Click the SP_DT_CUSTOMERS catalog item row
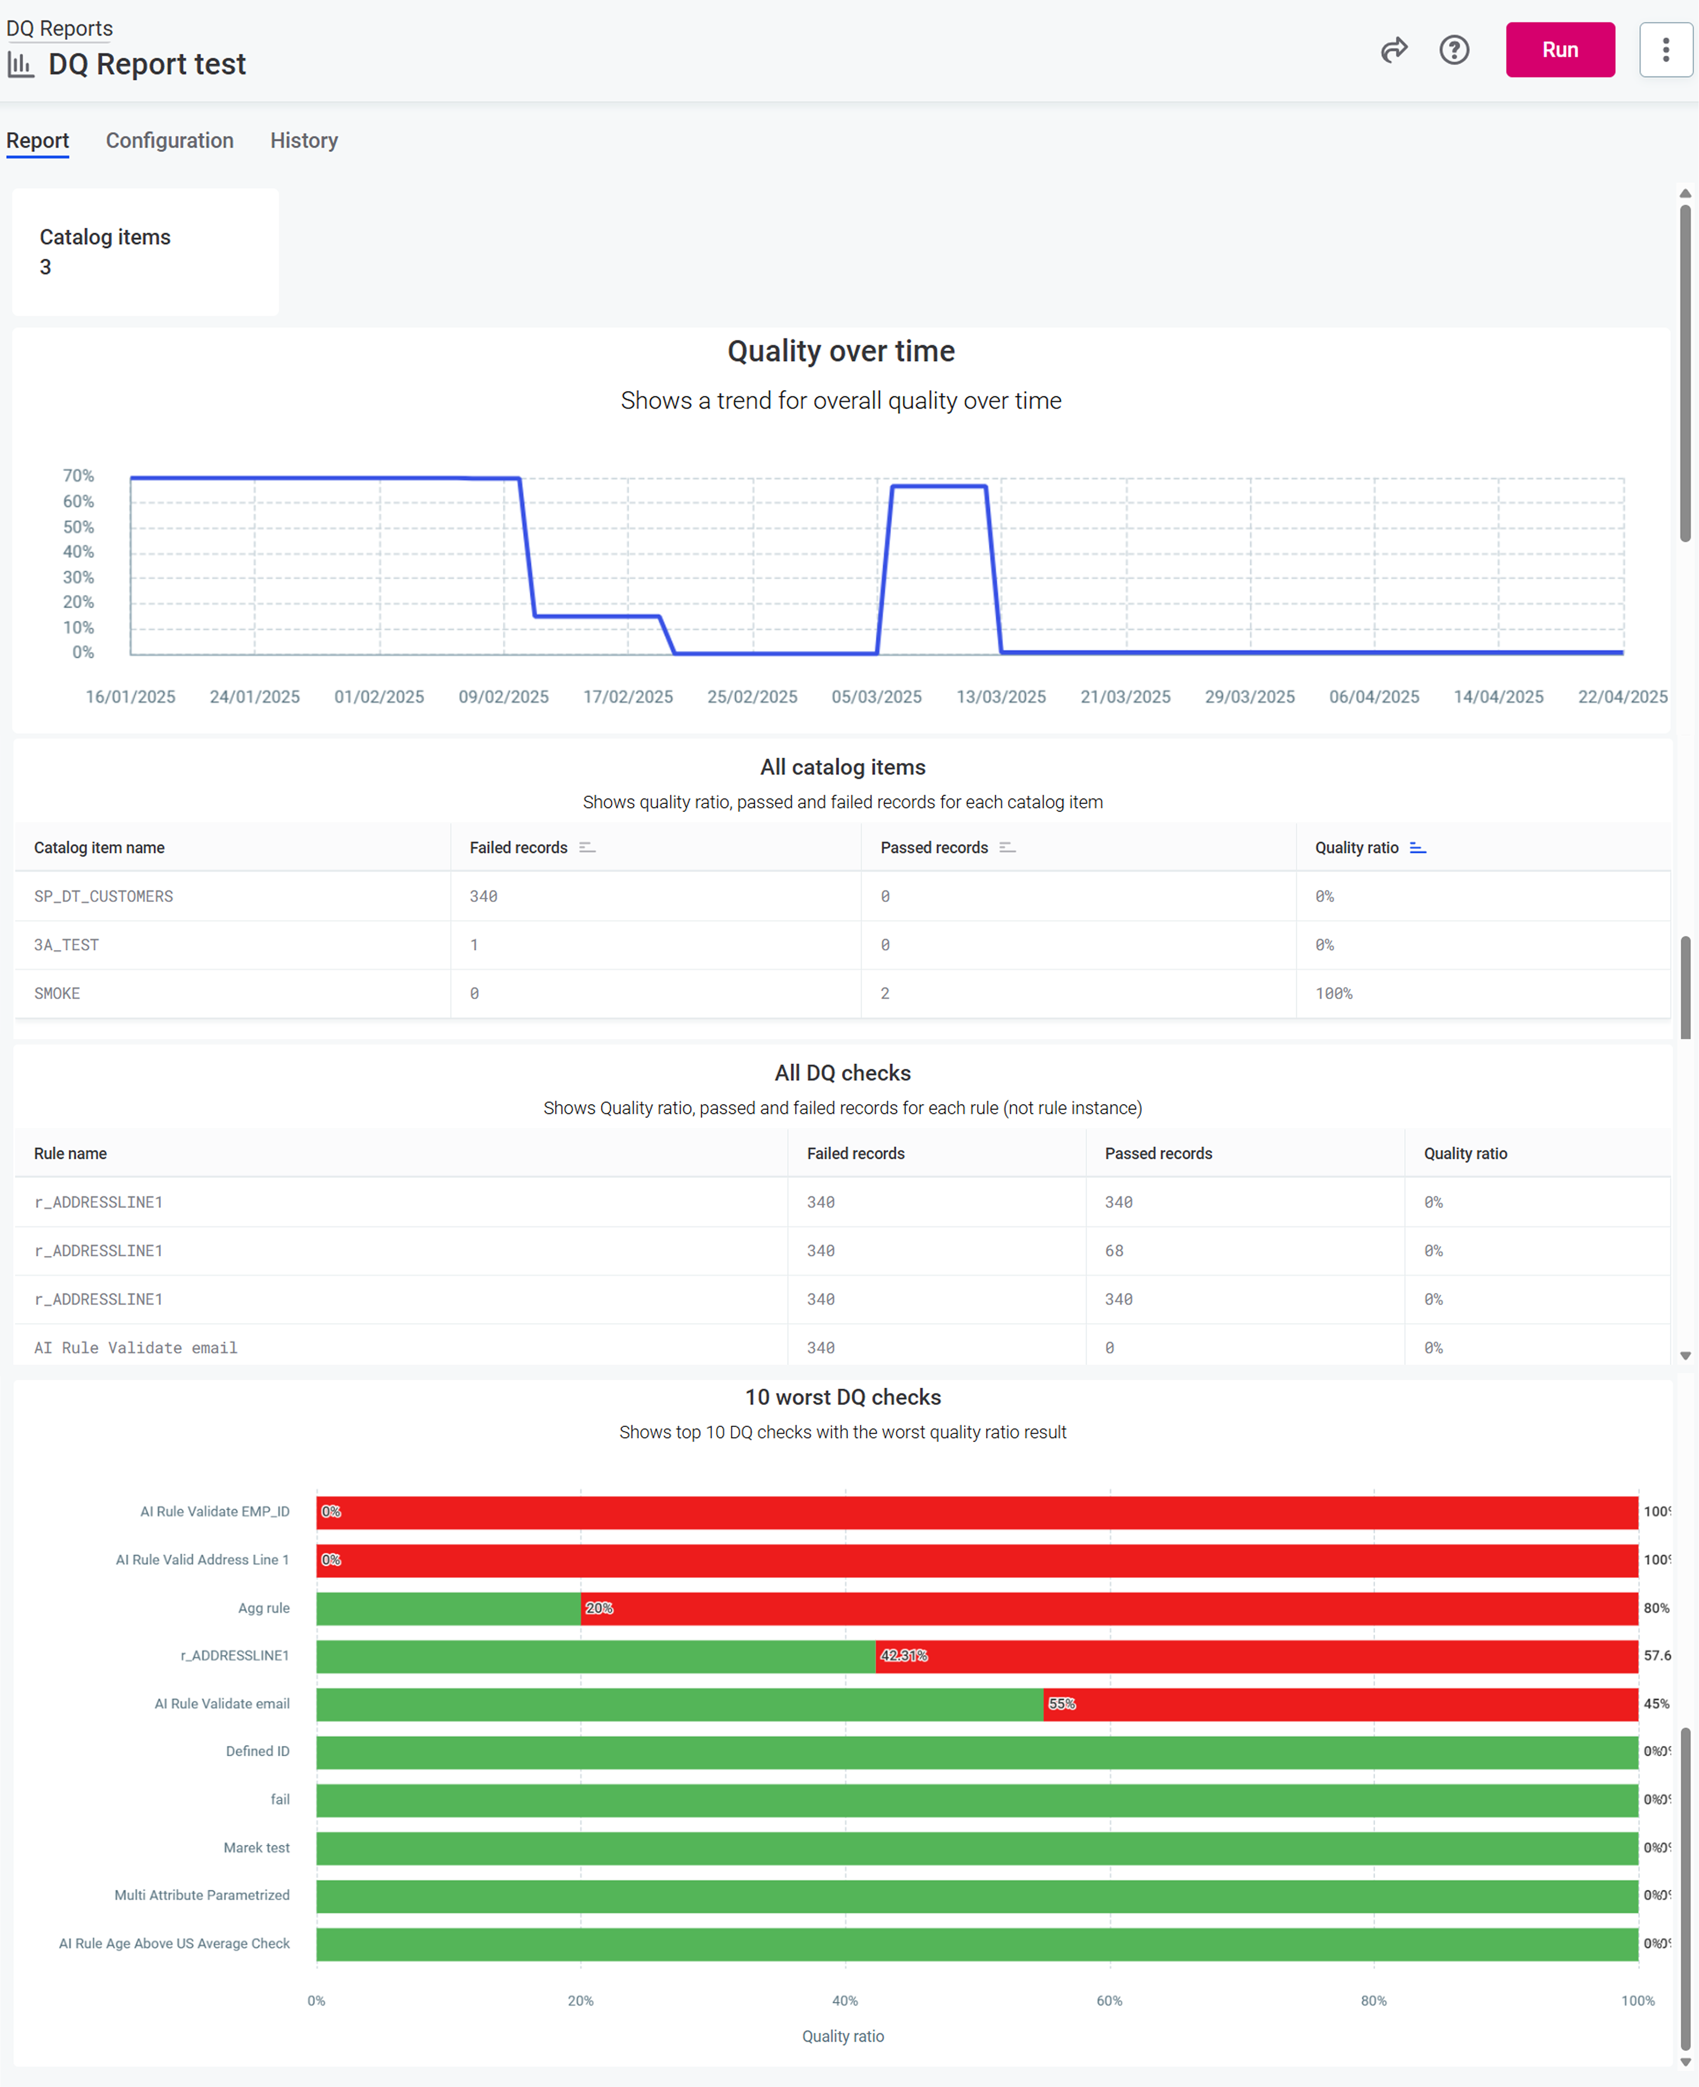 pos(104,896)
